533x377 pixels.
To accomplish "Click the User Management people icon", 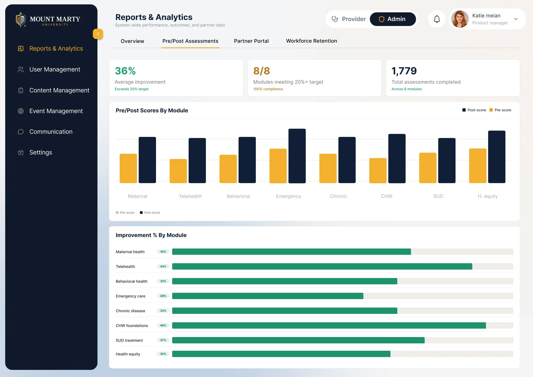I will 21,69.
